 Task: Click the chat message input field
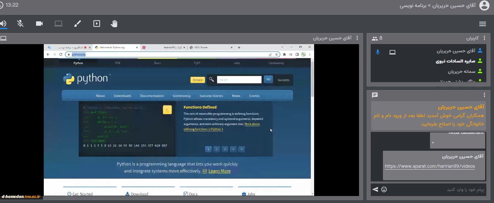(x=437, y=189)
